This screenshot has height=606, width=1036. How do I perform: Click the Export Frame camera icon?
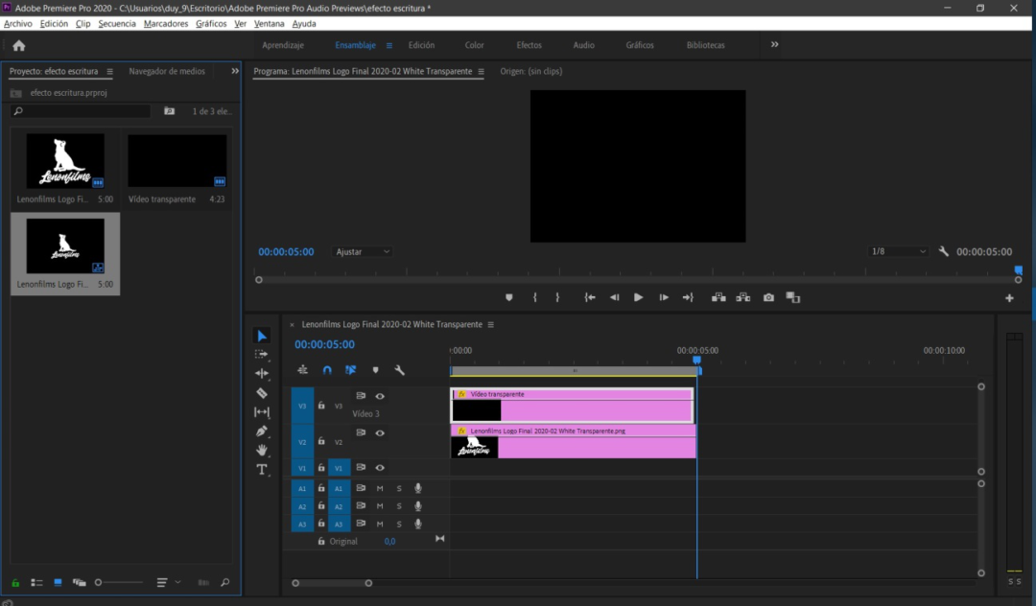[768, 298]
